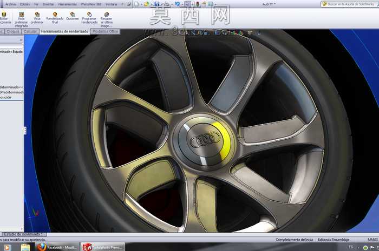
Task: Click the Print icon
Action: [167, 4]
